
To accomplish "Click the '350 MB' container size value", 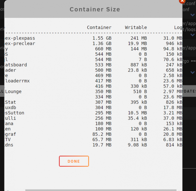I will point(103,92).
